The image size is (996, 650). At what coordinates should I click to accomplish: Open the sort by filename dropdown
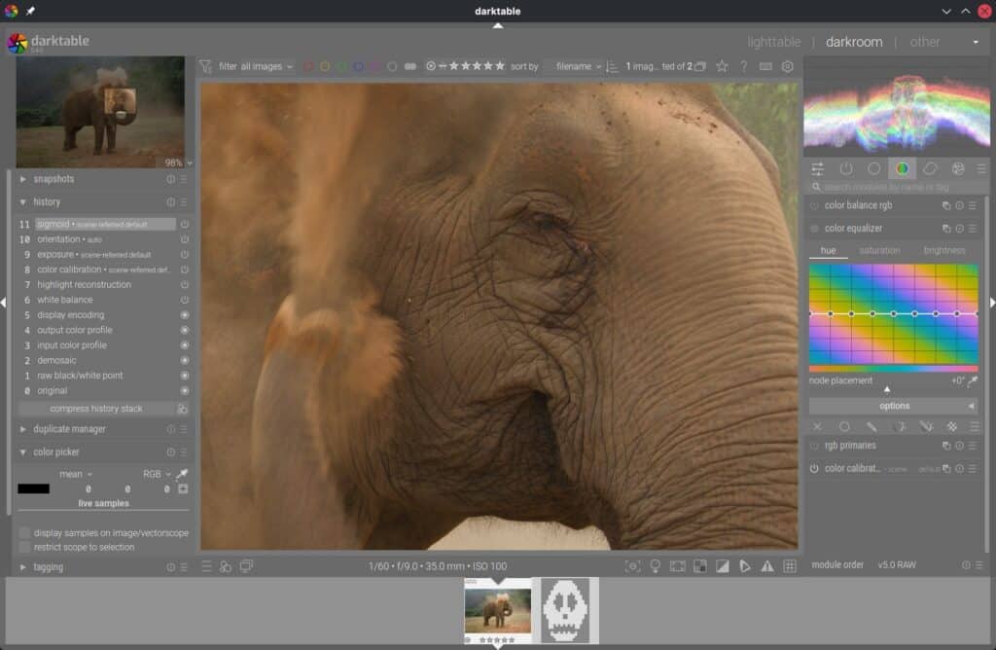[576, 66]
